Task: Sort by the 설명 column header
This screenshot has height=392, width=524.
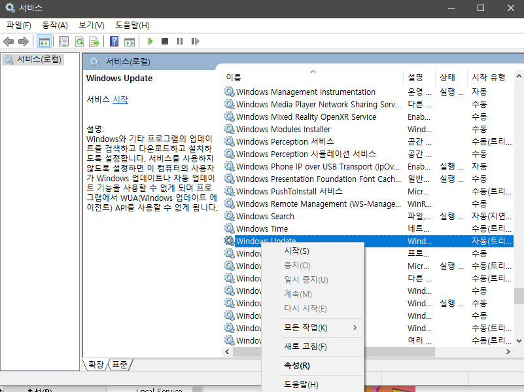Action: tap(419, 77)
